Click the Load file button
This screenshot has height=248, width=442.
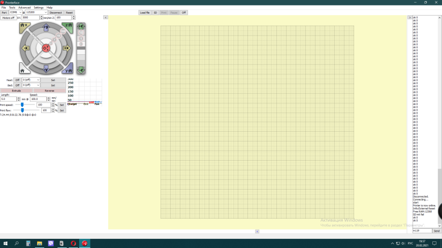(145, 13)
